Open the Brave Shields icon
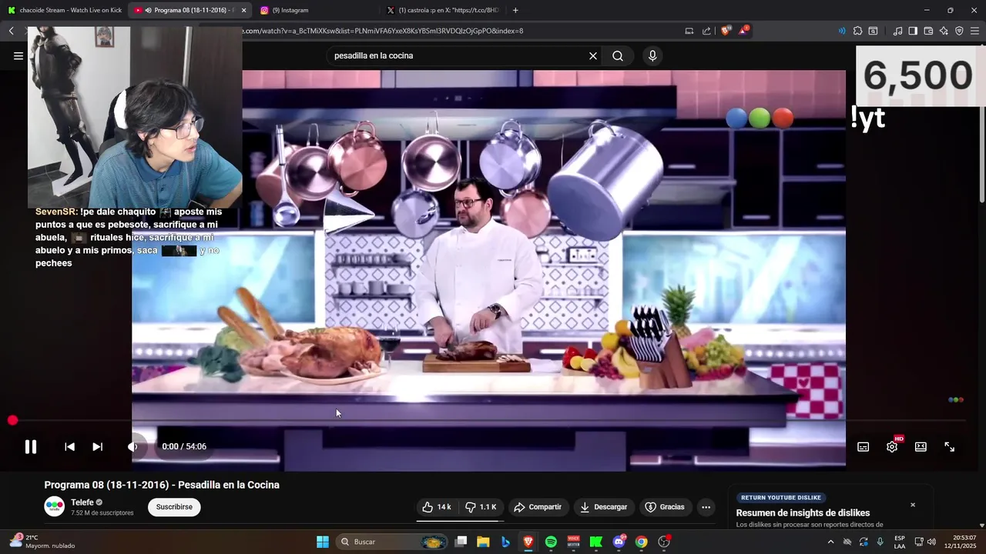Viewport: 986px width, 554px height. point(726,31)
